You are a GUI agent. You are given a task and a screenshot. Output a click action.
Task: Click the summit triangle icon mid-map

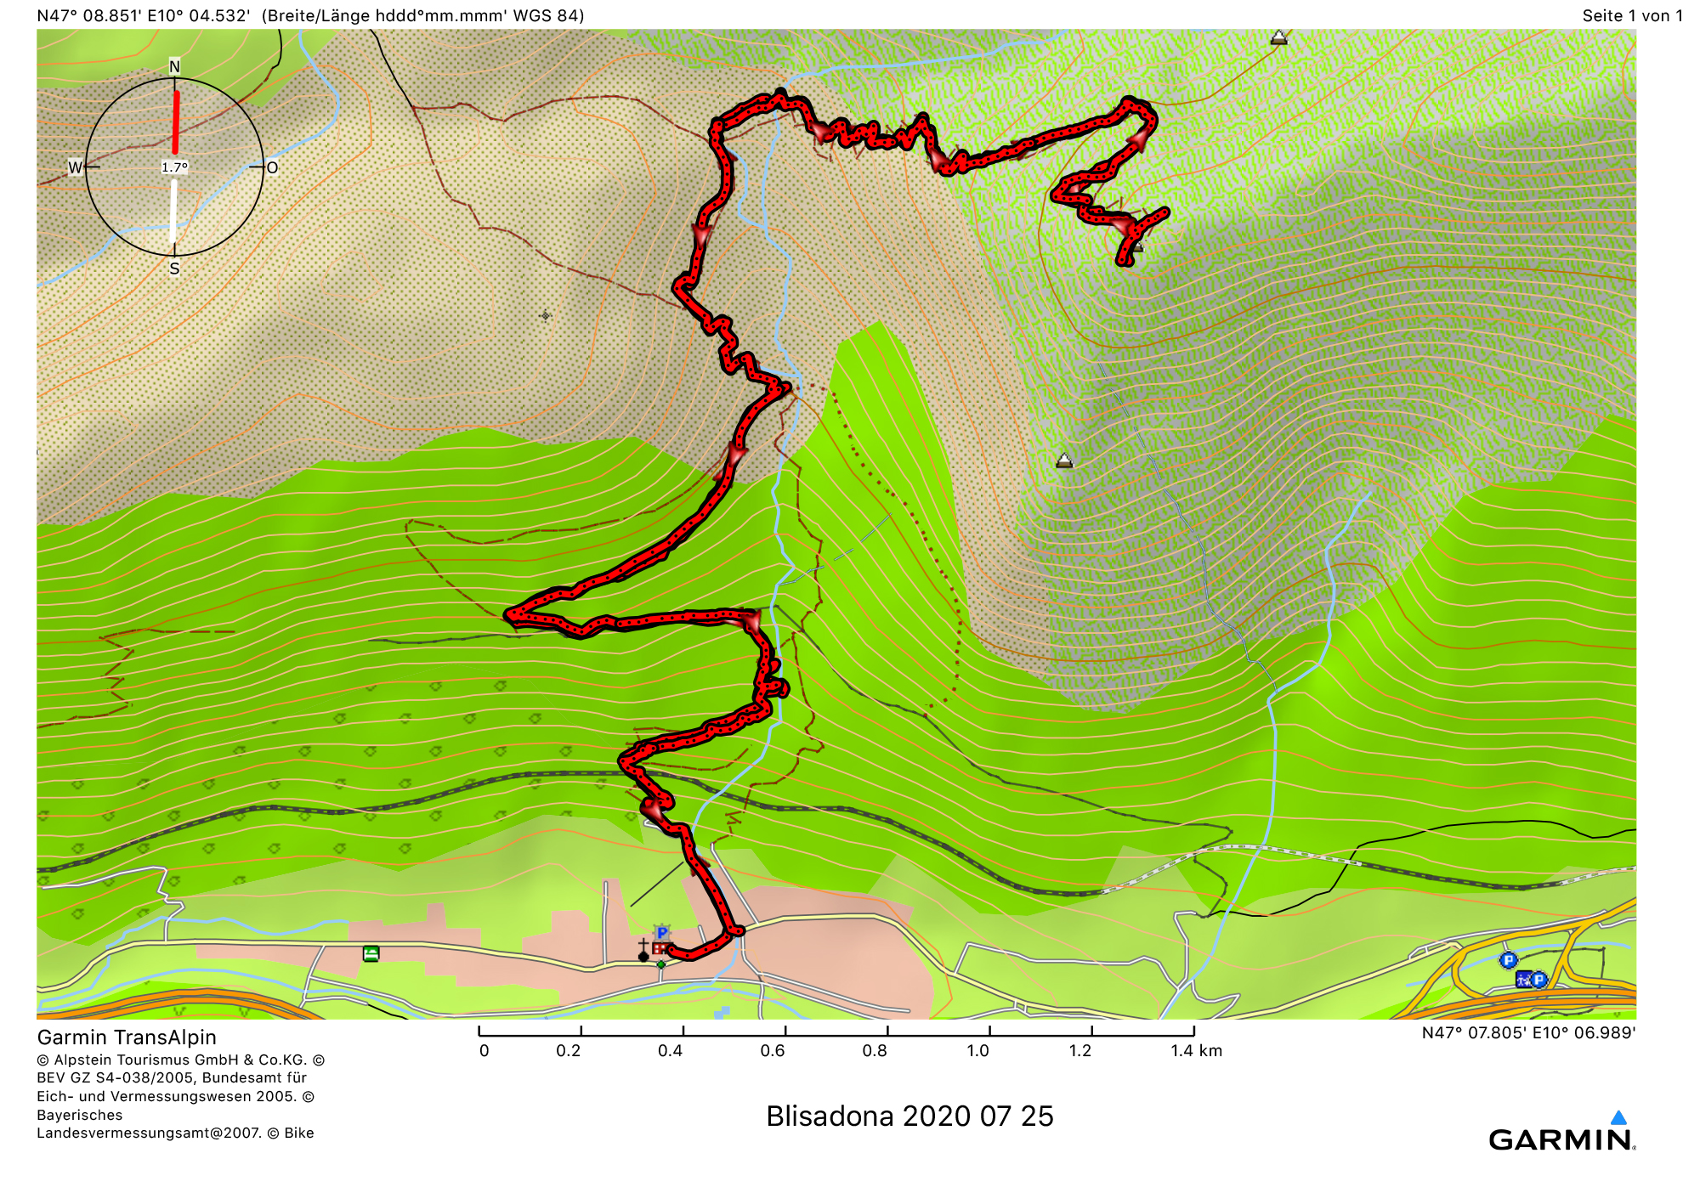pos(1064,461)
